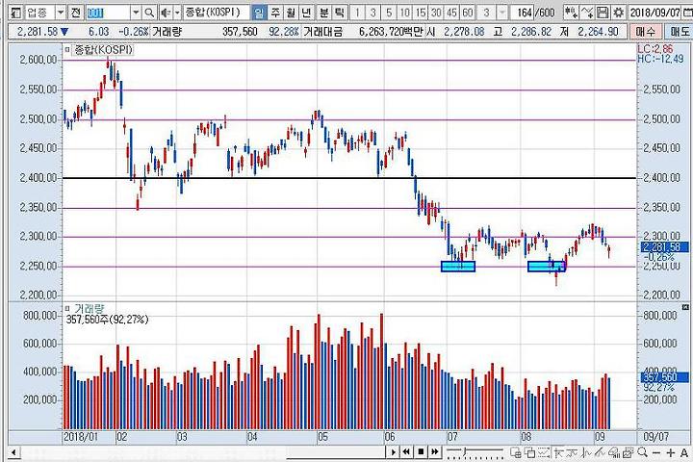This screenshot has height=462, width=693.
Task: Click the chart window icon beside 업종
Action: click(x=15, y=13)
